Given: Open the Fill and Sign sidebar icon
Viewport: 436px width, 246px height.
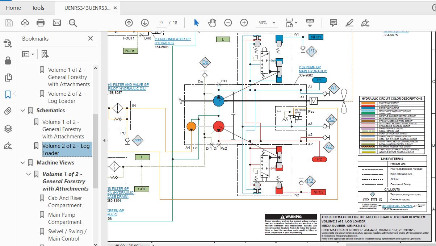Looking at the screenshot, I should [x=8, y=146].
